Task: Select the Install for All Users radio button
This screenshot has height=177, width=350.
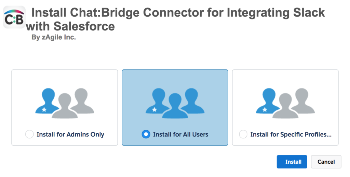Action: click(146, 134)
